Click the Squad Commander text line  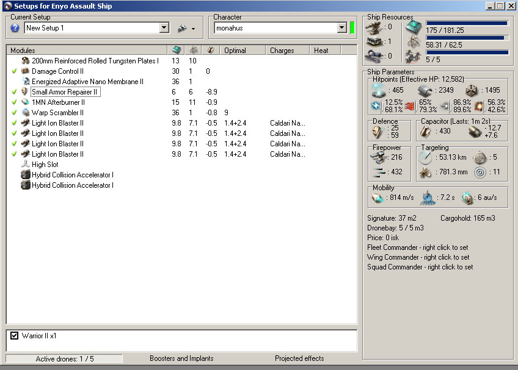420,267
